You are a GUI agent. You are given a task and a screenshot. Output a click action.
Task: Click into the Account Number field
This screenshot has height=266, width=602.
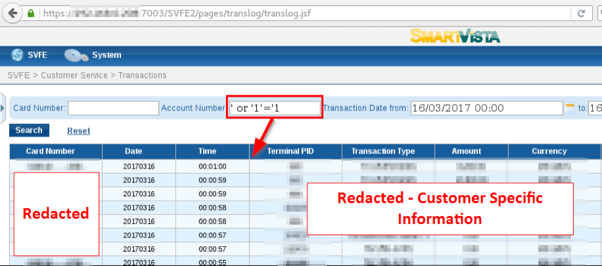[x=274, y=108]
